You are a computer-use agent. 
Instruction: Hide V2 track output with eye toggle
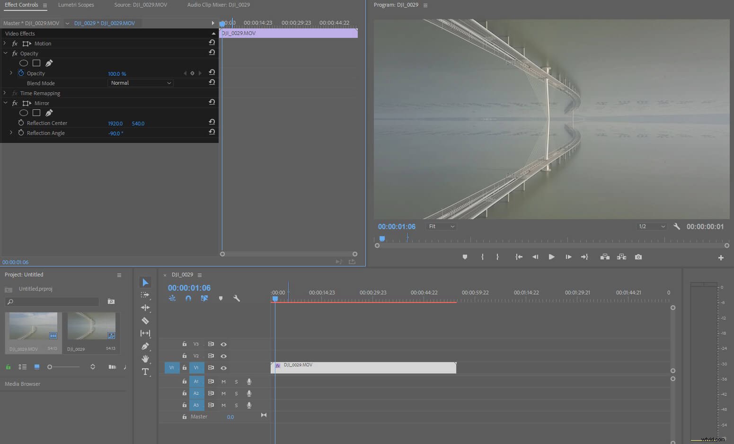(x=223, y=356)
